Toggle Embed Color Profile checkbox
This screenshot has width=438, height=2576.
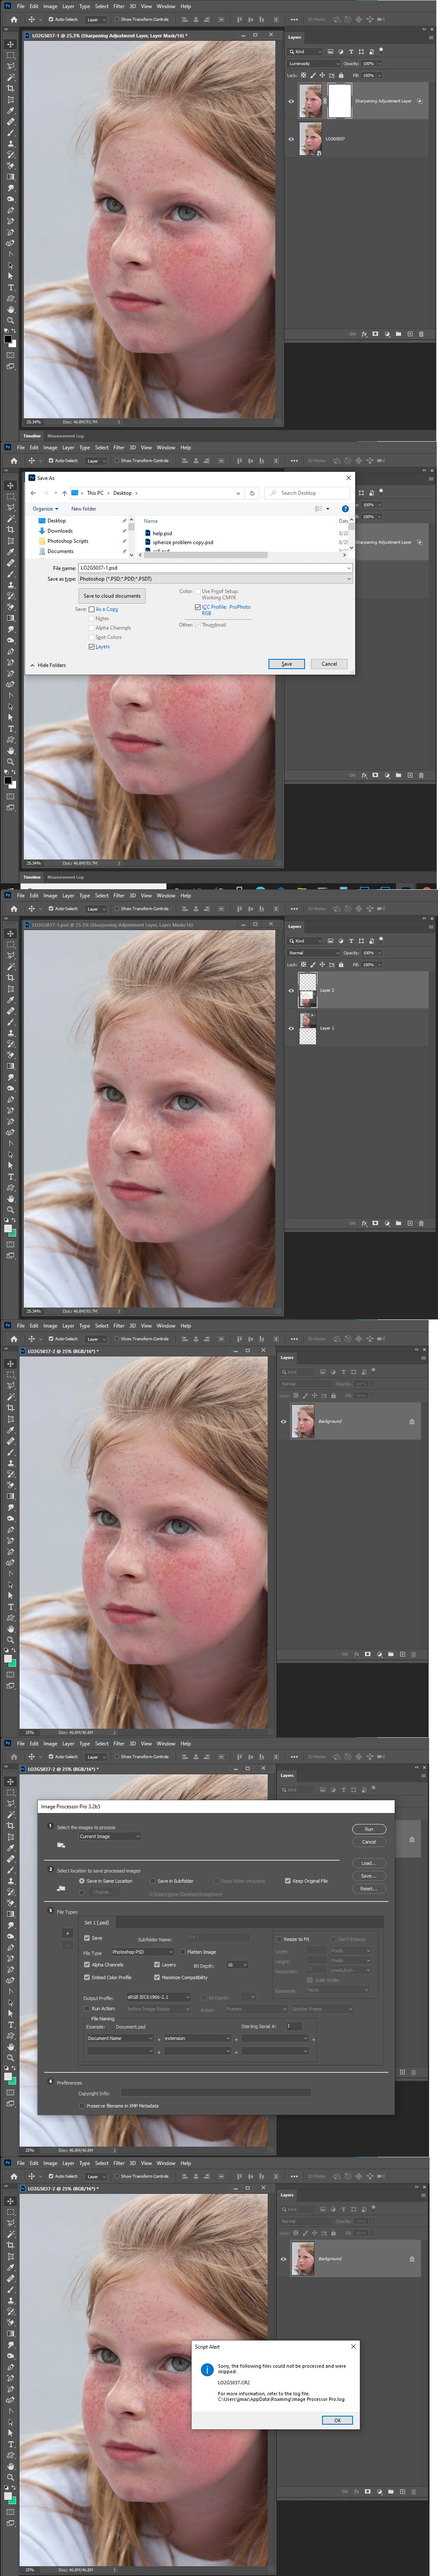[x=87, y=1977]
